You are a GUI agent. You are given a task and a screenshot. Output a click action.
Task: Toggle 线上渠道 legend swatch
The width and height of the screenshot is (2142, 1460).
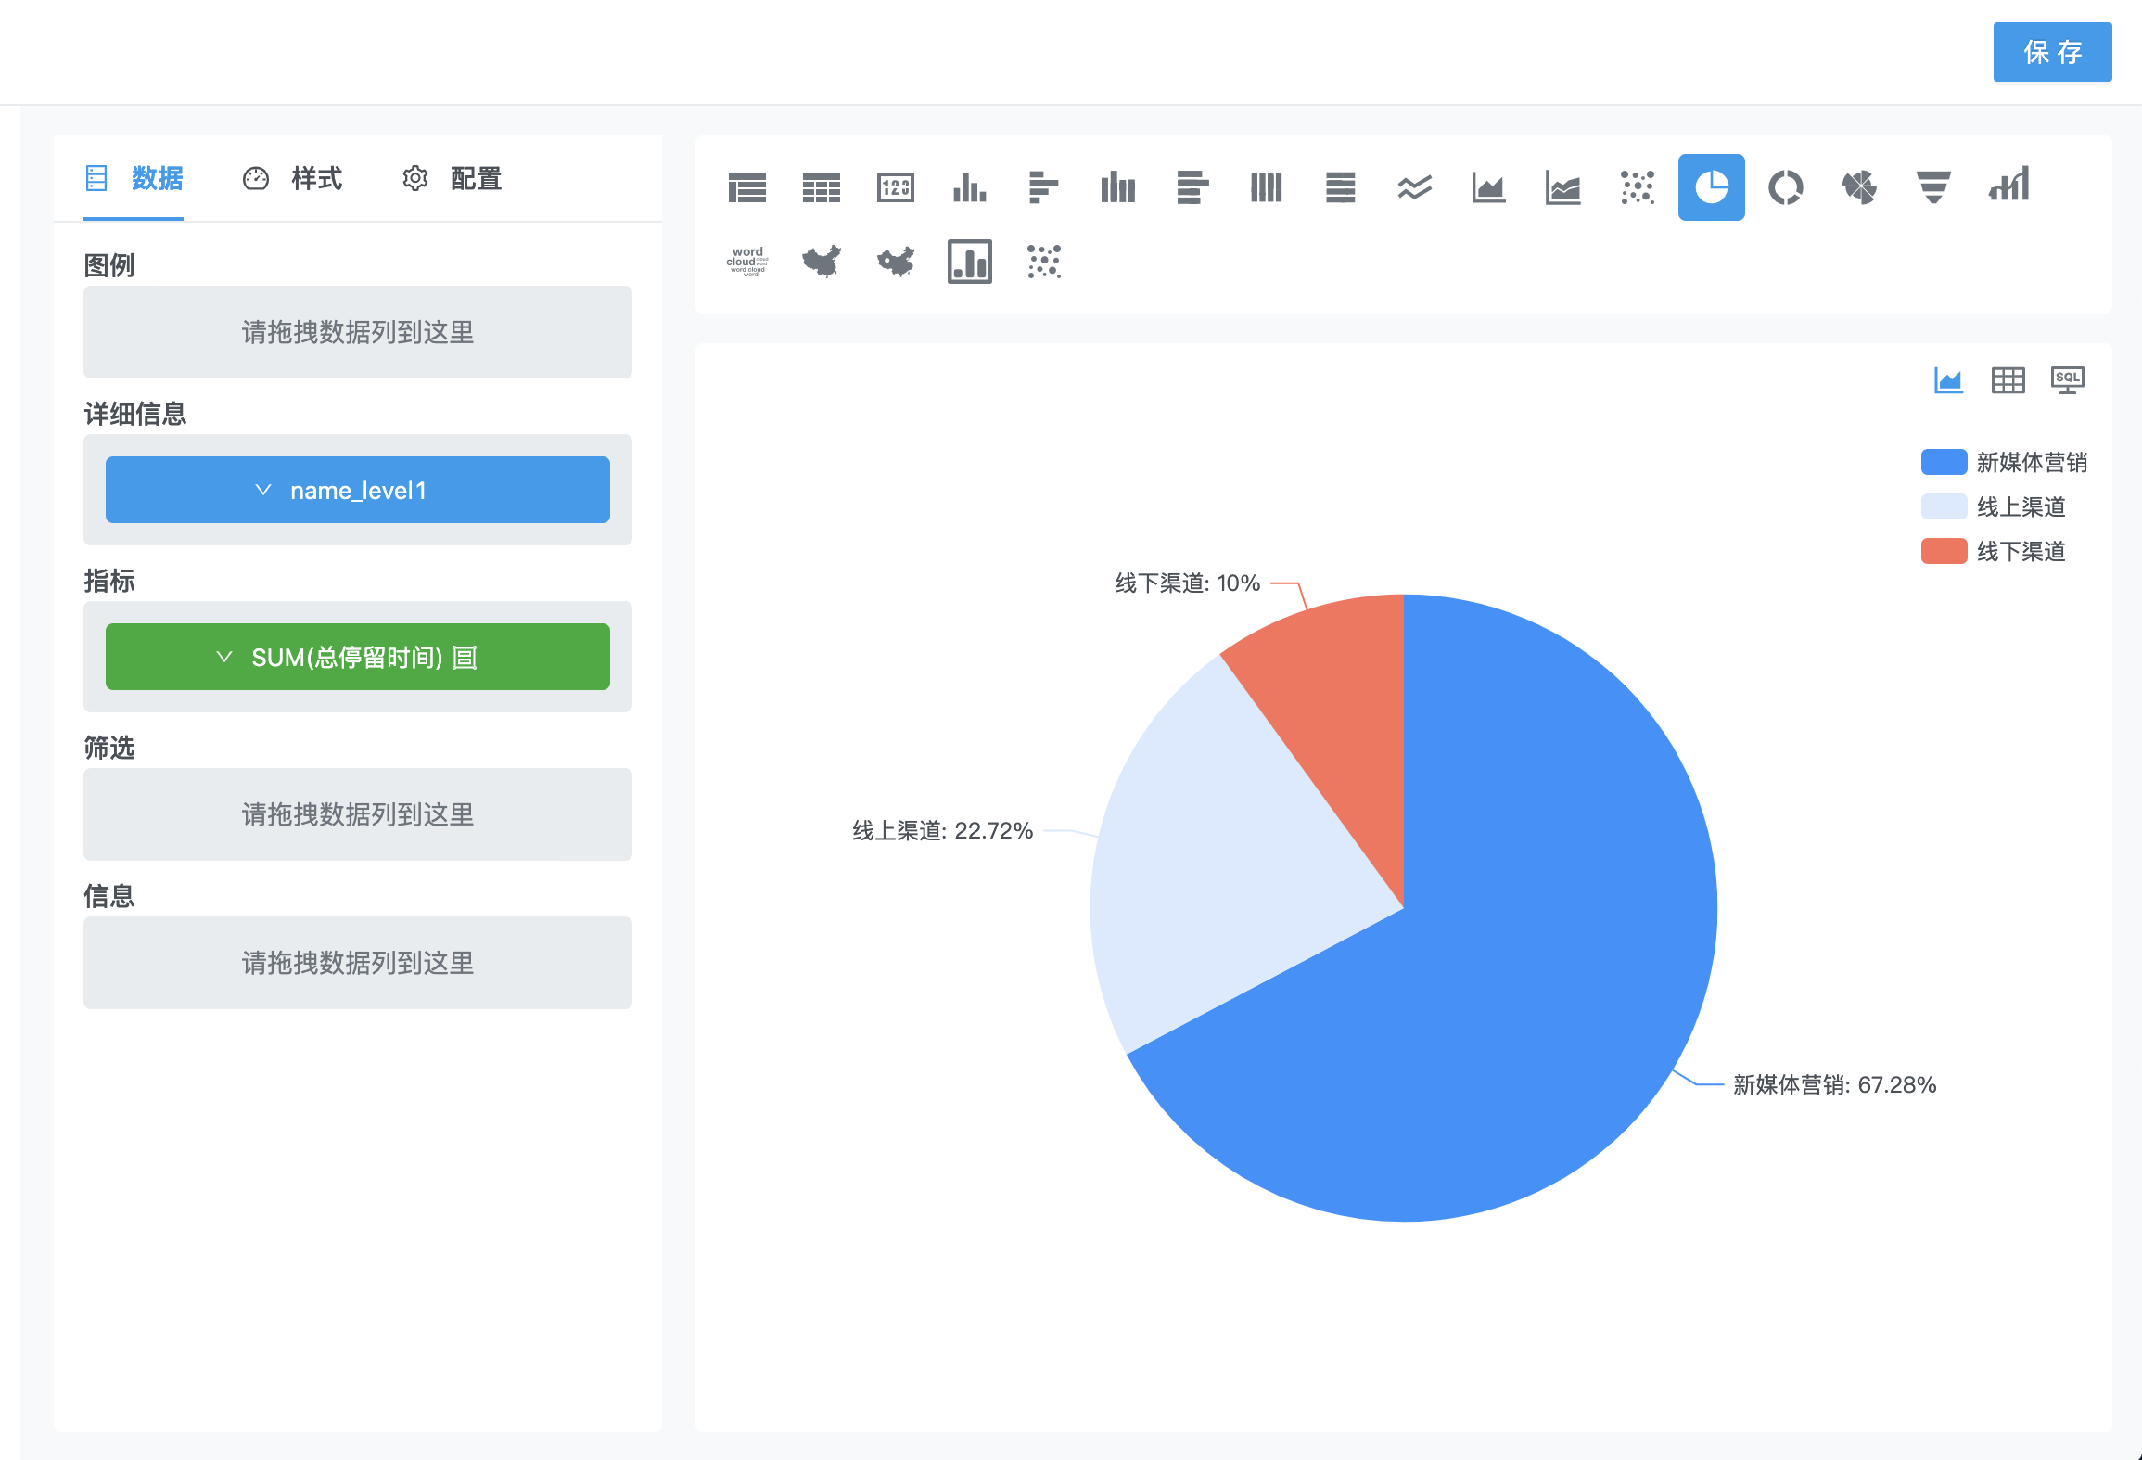tap(1944, 506)
